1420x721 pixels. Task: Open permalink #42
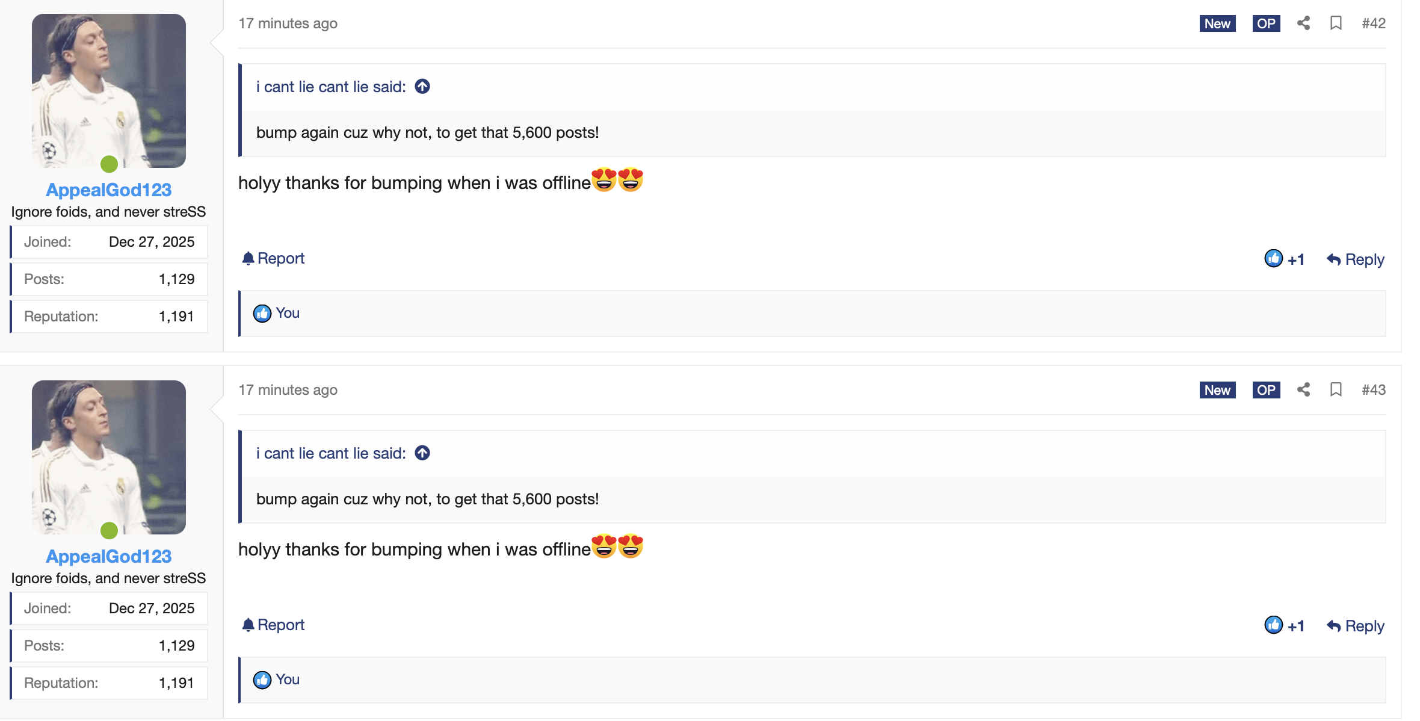click(1374, 23)
